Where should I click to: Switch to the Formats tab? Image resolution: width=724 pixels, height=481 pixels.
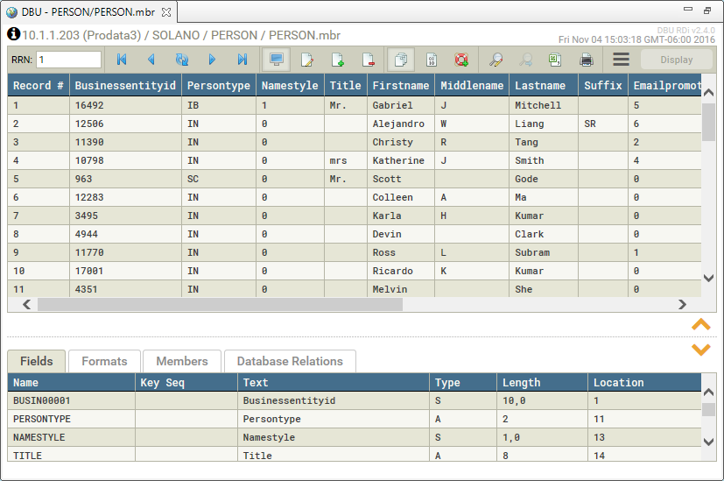(104, 361)
